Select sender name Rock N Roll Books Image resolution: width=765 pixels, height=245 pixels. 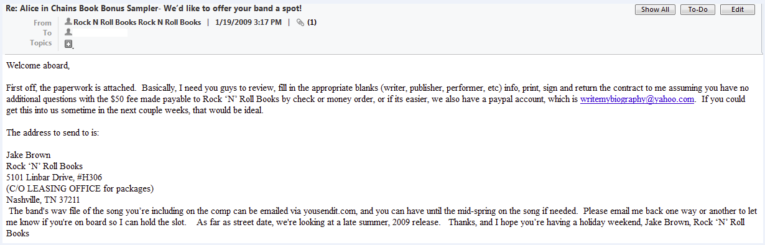pyautogui.click(x=137, y=22)
